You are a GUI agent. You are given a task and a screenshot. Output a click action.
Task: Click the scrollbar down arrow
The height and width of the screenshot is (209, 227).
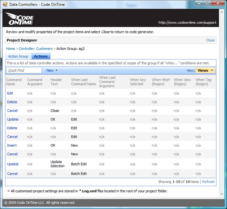tap(222, 194)
